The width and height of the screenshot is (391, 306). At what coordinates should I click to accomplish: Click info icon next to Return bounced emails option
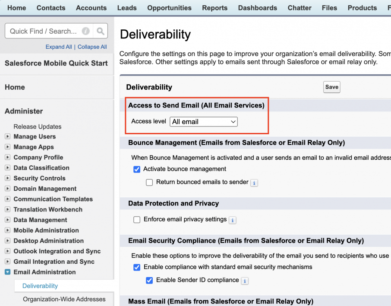tap(254, 183)
